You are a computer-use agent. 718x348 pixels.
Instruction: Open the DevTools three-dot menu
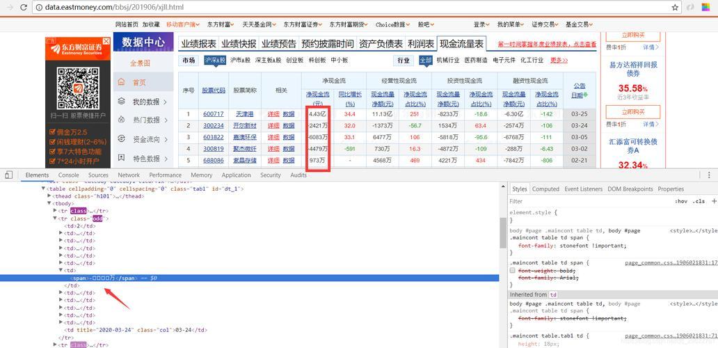point(709,175)
